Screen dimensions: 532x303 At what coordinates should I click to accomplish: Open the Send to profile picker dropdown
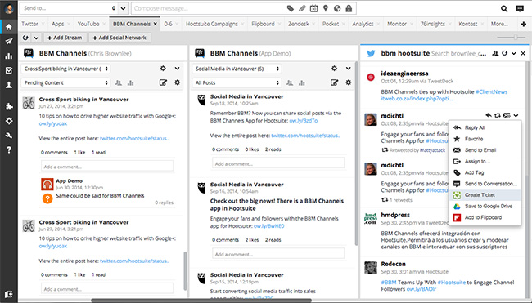click(x=123, y=8)
